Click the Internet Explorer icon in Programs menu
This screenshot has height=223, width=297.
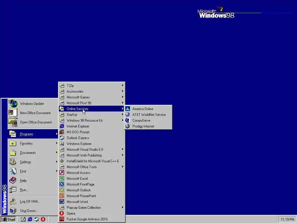(62, 126)
